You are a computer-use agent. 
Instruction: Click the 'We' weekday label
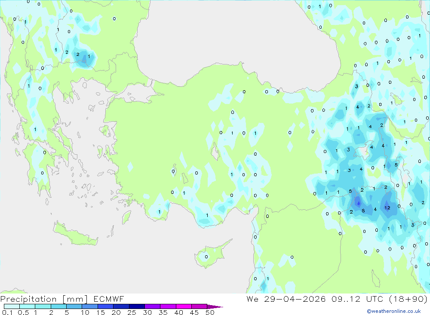(252, 299)
